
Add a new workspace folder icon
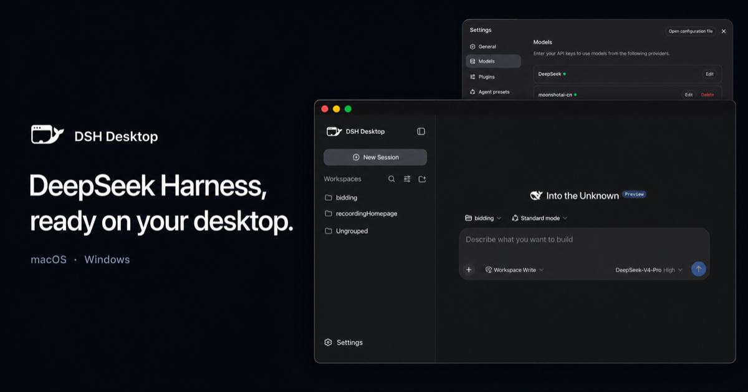coord(422,179)
